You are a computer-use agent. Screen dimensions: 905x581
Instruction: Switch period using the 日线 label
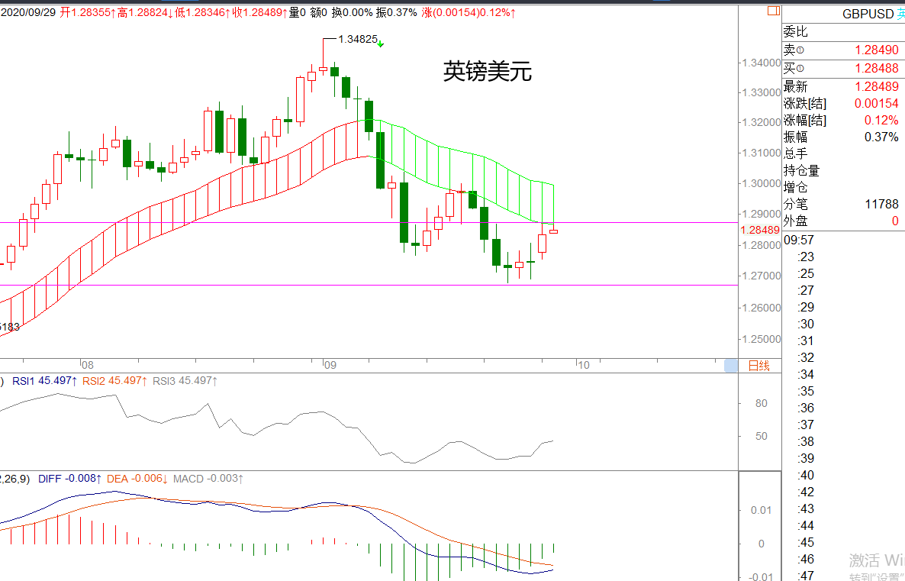[x=758, y=366]
